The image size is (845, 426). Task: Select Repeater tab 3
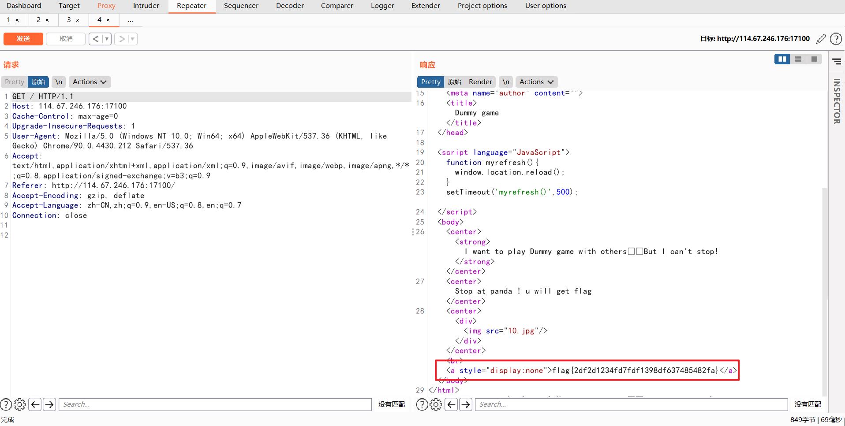pos(69,20)
